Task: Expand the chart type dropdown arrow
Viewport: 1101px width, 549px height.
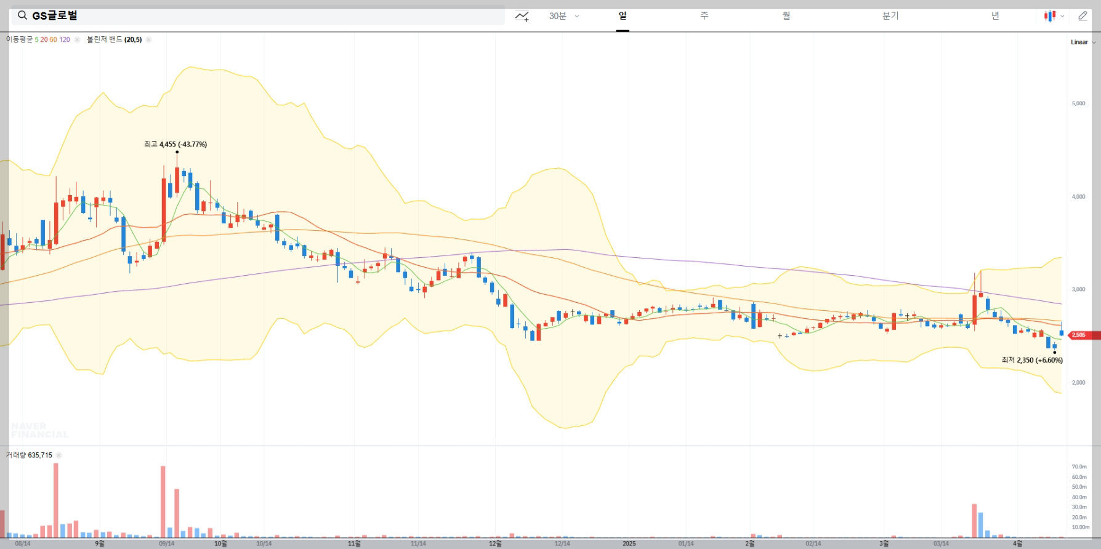Action: click(x=1062, y=17)
